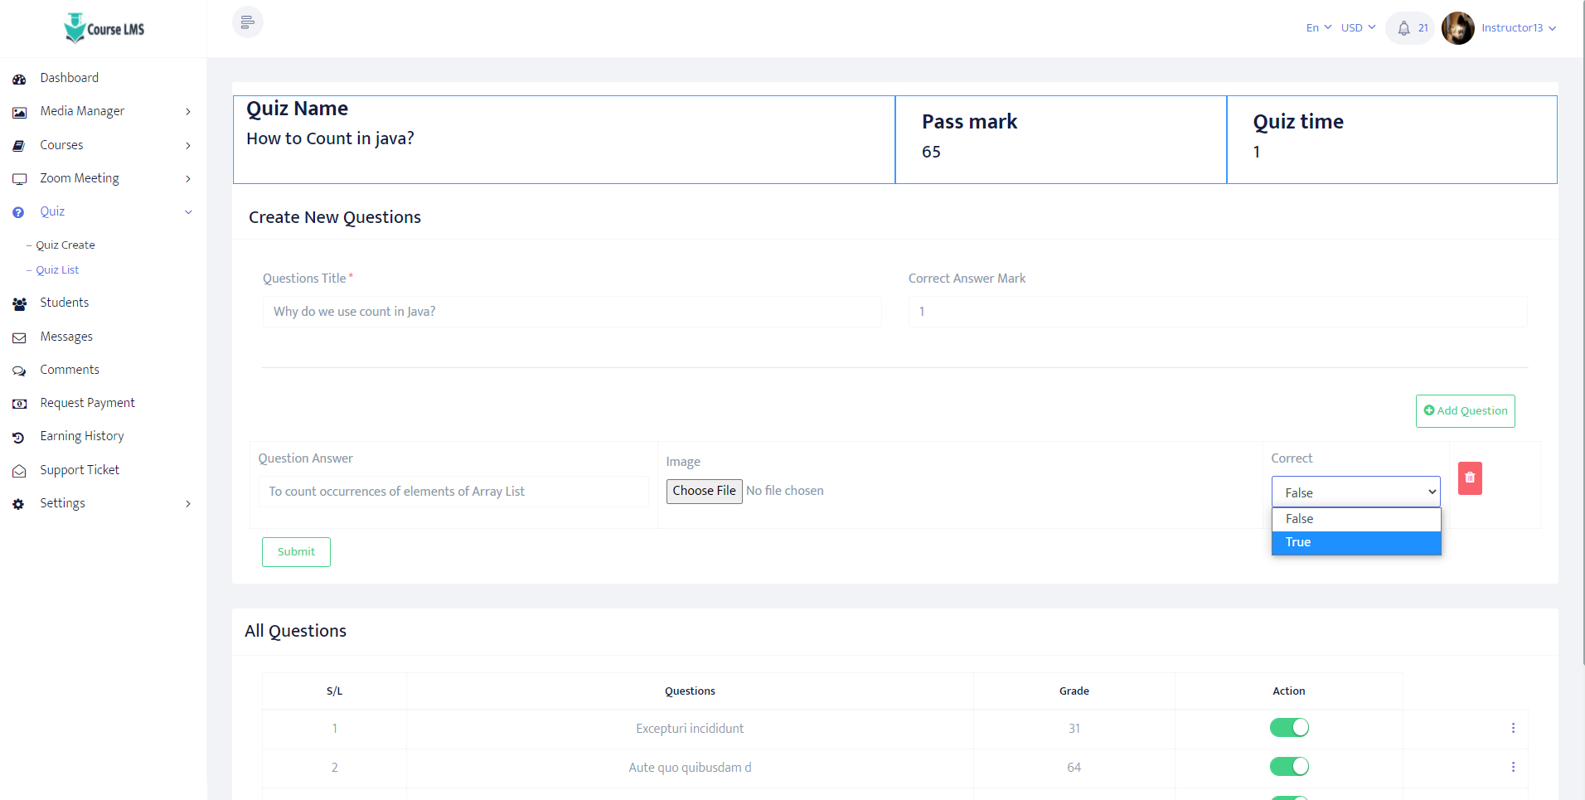Open actions menu for Excepturi incididunt row
The width and height of the screenshot is (1585, 800).
tap(1513, 728)
